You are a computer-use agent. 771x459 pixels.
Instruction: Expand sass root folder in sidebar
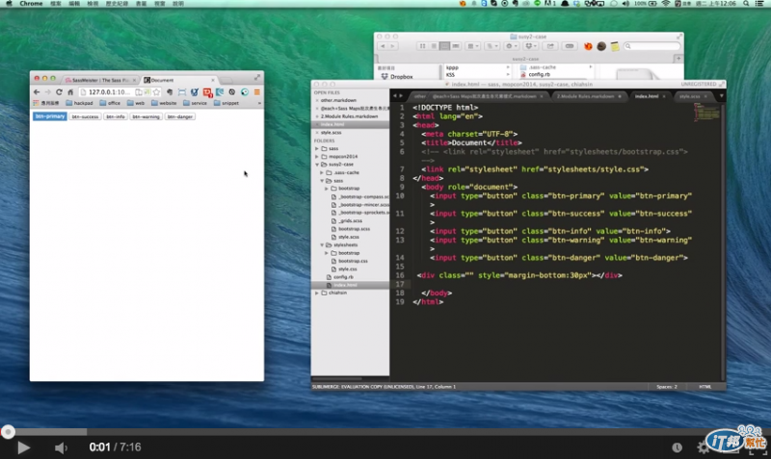(317, 148)
